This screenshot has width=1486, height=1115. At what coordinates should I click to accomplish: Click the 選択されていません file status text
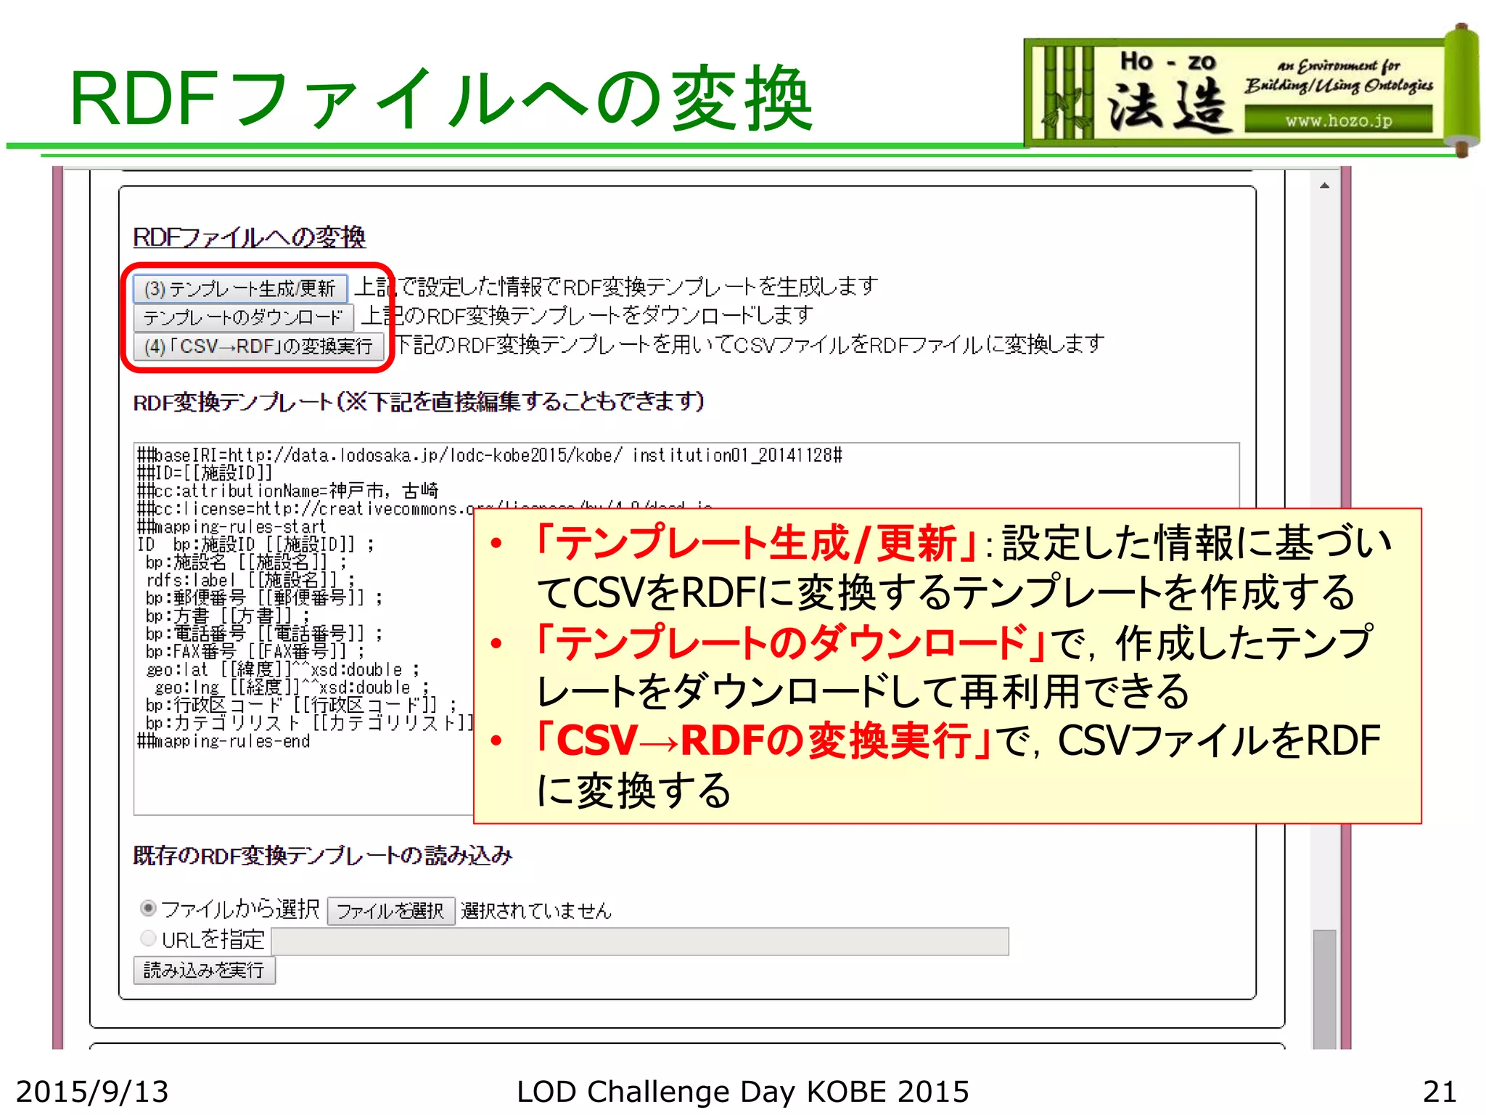tap(536, 911)
